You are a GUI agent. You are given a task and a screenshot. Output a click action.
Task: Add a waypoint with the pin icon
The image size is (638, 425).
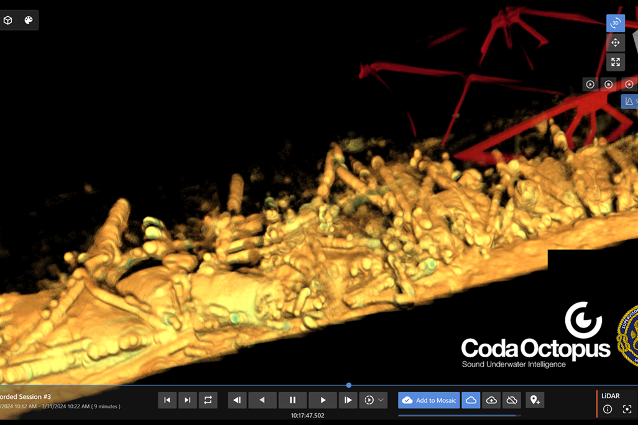tap(535, 400)
